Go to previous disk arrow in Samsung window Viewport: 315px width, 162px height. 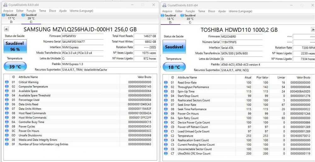coord(6,29)
